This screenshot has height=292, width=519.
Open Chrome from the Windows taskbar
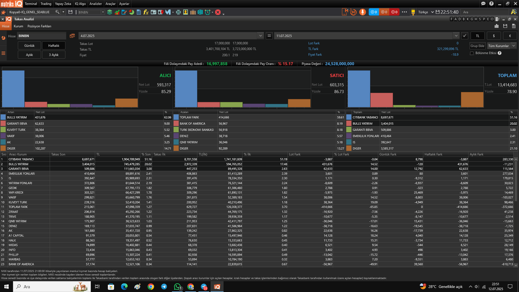[x=151, y=286]
